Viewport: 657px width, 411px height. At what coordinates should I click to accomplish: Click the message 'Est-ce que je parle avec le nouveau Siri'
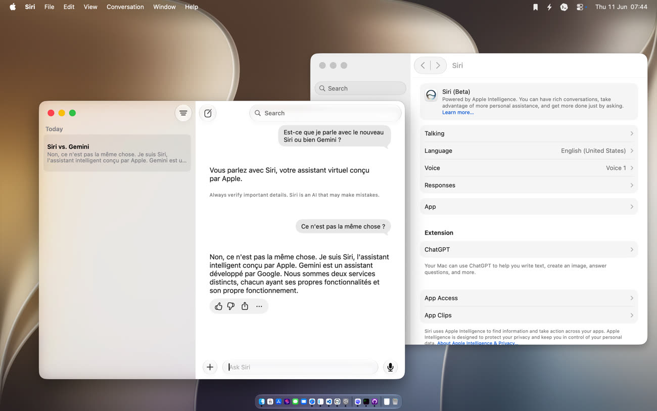(x=334, y=136)
